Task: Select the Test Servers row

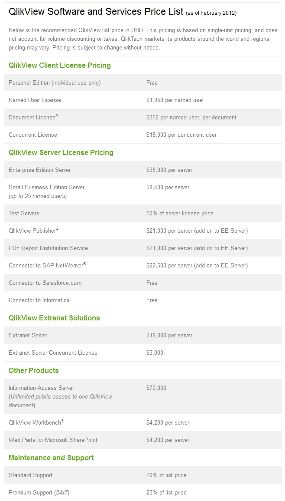Action: (x=143, y=214)
